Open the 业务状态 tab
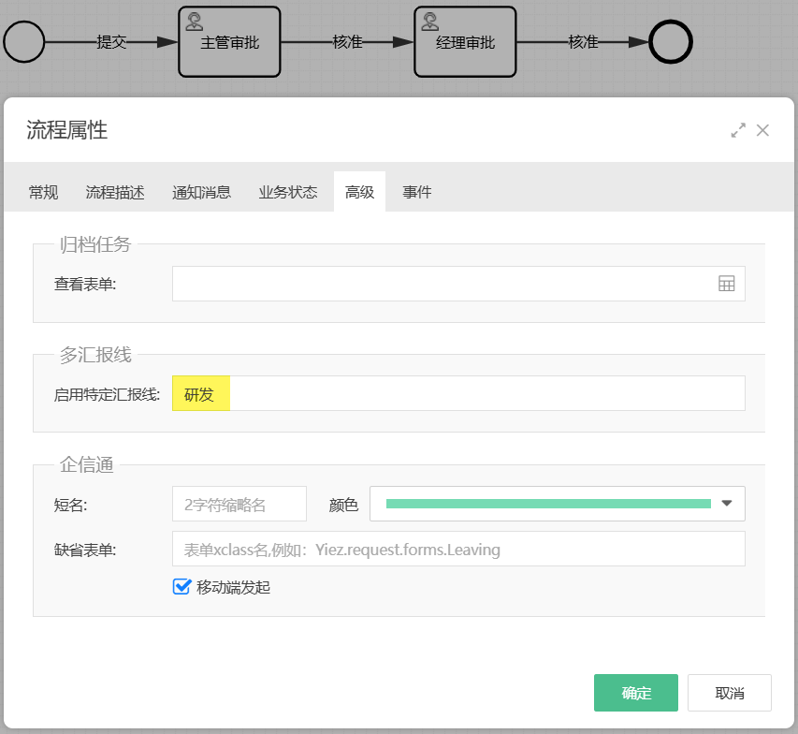The height and width of the screenshot is (734, 798). point(288,191)
